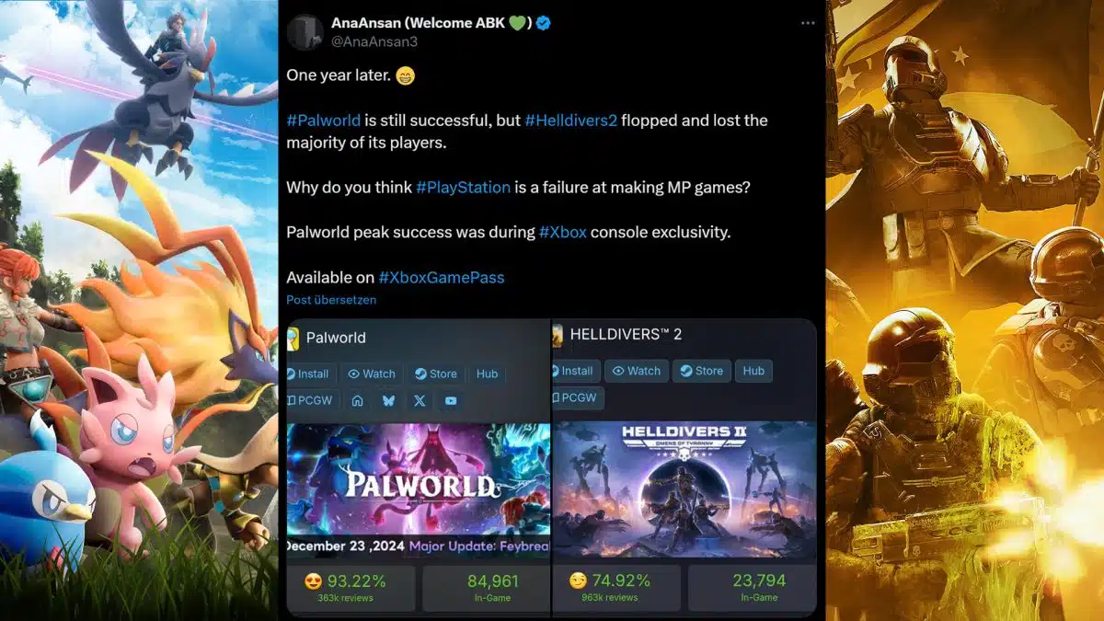Click Watch button under HELLDIVERS 2
Image resolution: width=1104 pixels, height=621 pixels.
coord(637,371)
